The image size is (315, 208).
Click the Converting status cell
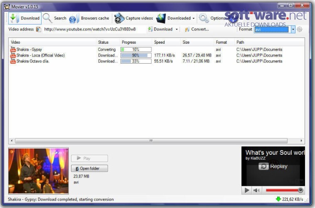107,50
